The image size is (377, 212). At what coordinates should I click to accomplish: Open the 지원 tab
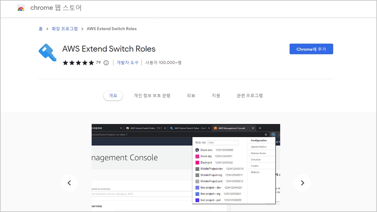pos(216,95)
